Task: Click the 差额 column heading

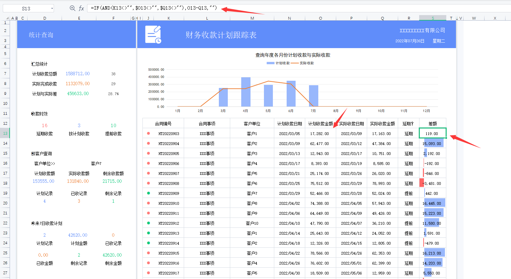Action: 433,123
